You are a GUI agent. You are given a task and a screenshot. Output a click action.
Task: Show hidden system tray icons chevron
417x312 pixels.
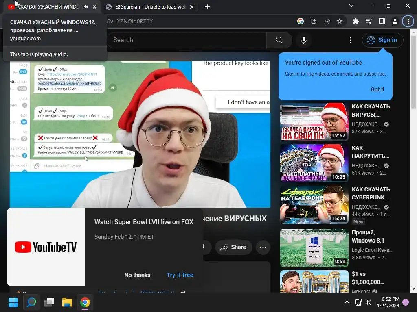[347, 302]
